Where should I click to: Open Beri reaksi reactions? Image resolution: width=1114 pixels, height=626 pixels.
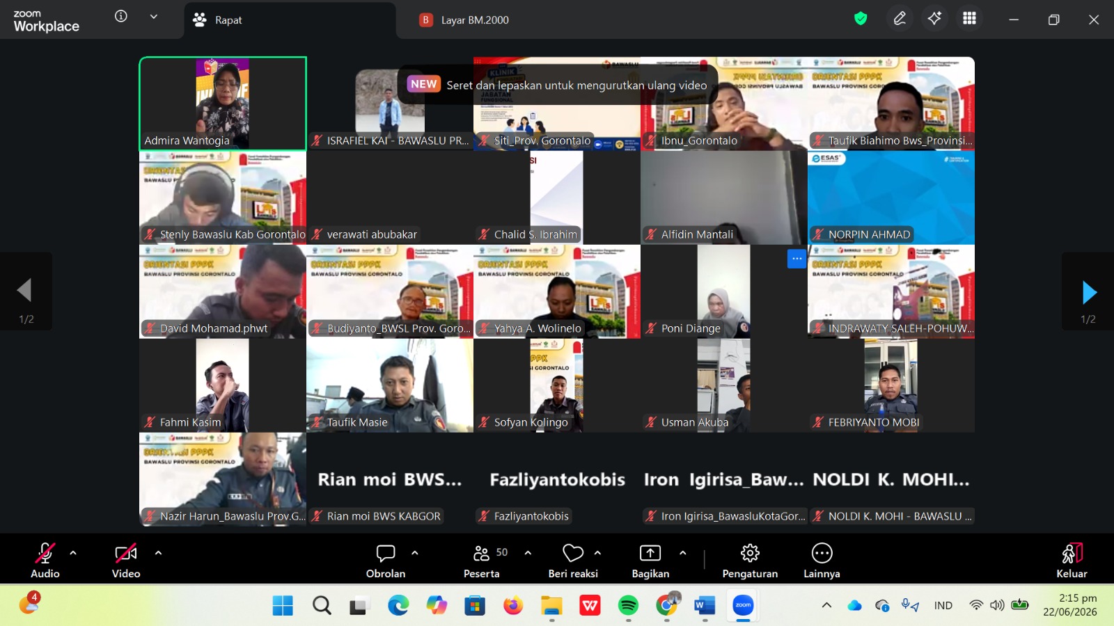point(573,561)
